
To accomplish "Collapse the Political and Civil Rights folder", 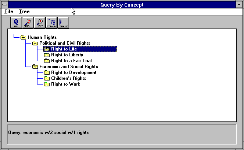I will [x=35, y=43].
